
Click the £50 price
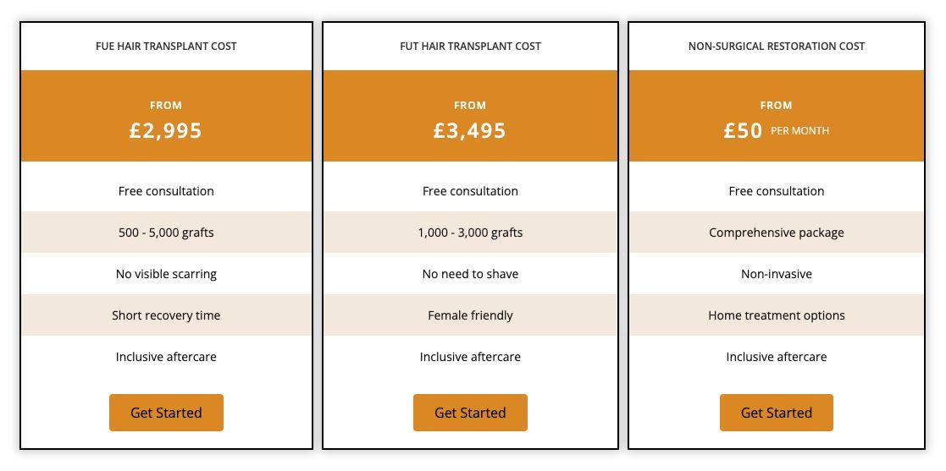click(744, 130)
